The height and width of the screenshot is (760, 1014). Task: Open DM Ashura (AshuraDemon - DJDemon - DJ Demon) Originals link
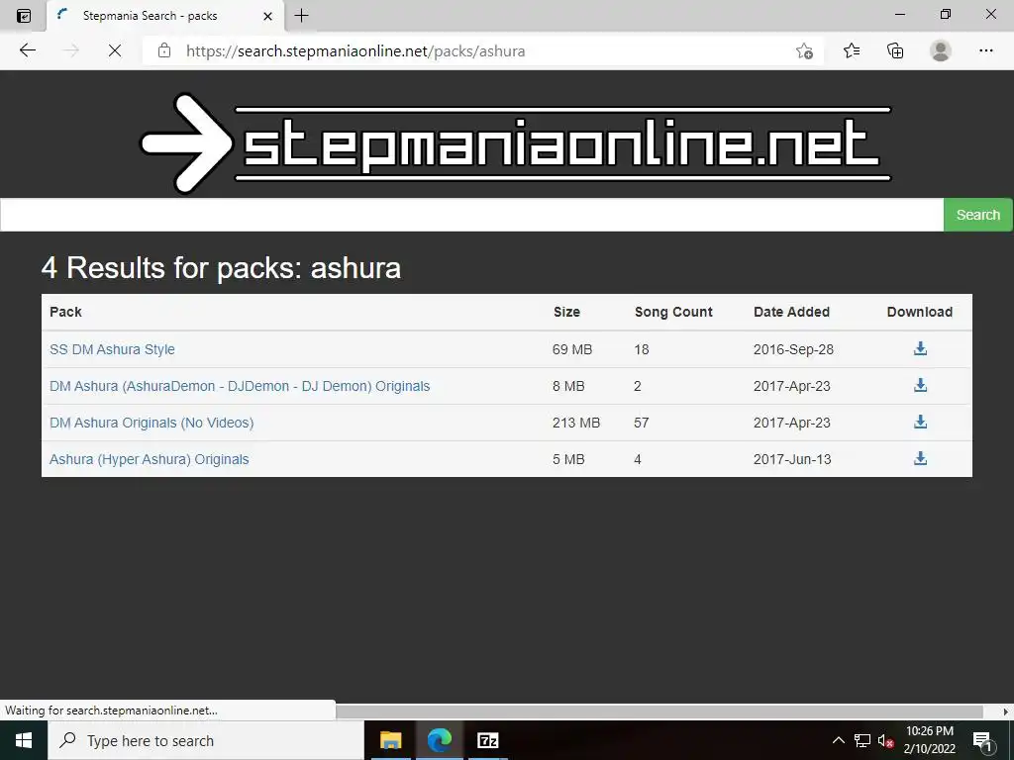click(240, 386)
